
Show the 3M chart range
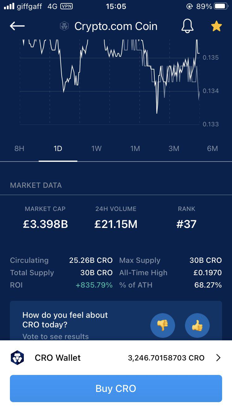pos(174,149)
